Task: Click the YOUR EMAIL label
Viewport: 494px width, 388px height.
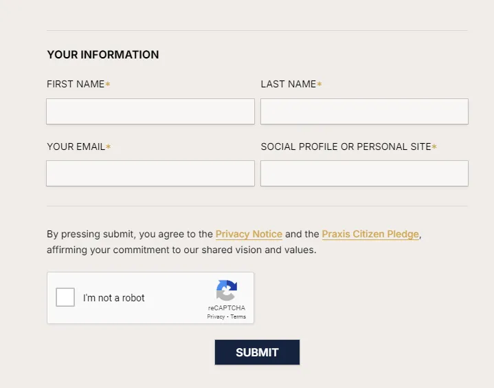Action: point(76,147)
